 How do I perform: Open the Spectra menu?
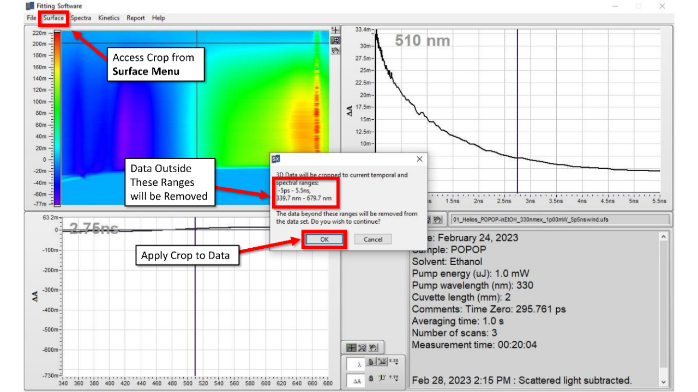pyautogui.click(x=81, y=18)
